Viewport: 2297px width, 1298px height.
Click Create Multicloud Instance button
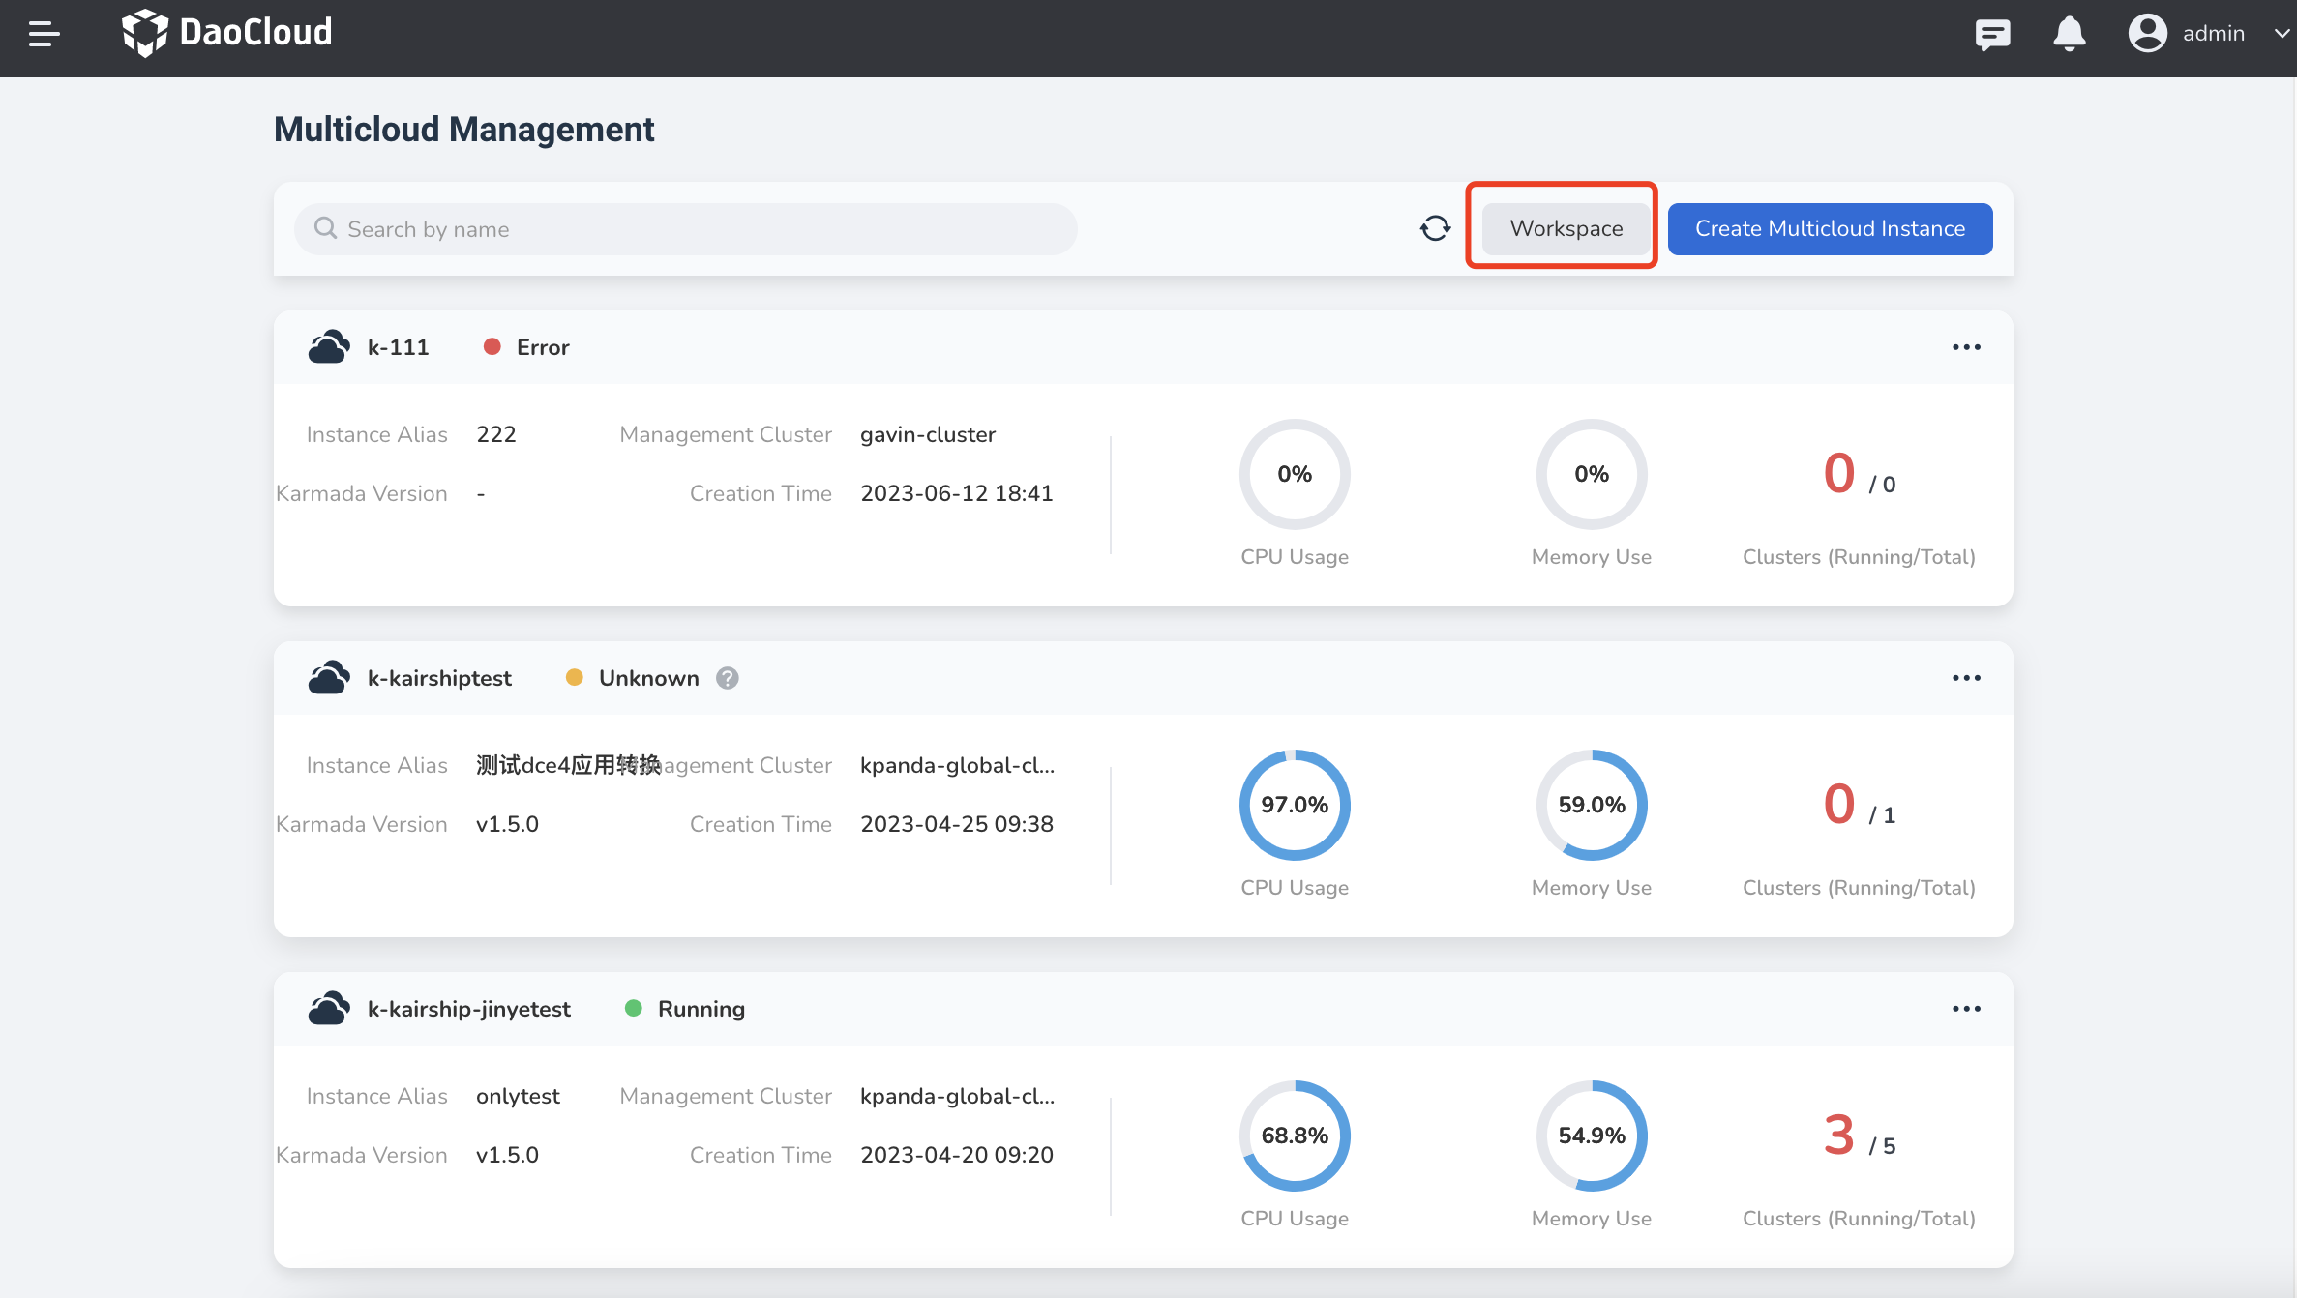click(x=1830, y=228)
